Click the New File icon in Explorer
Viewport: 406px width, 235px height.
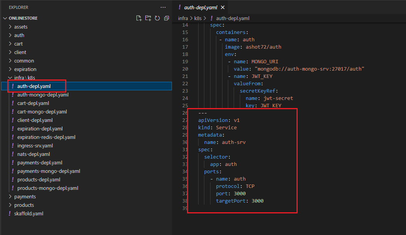(x=139, y=18)
